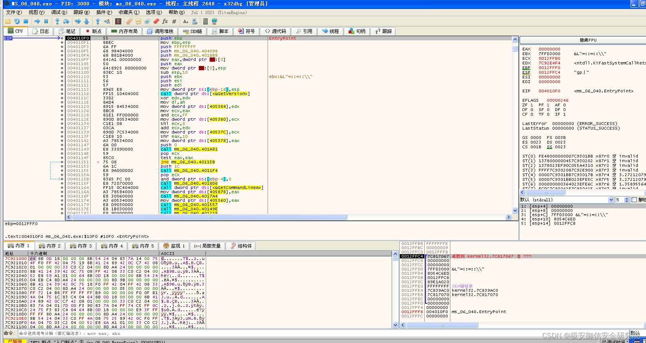Restart the debugged program via toolbar
This screenshot has height=343, width=646.
click(x=17, y=21)
